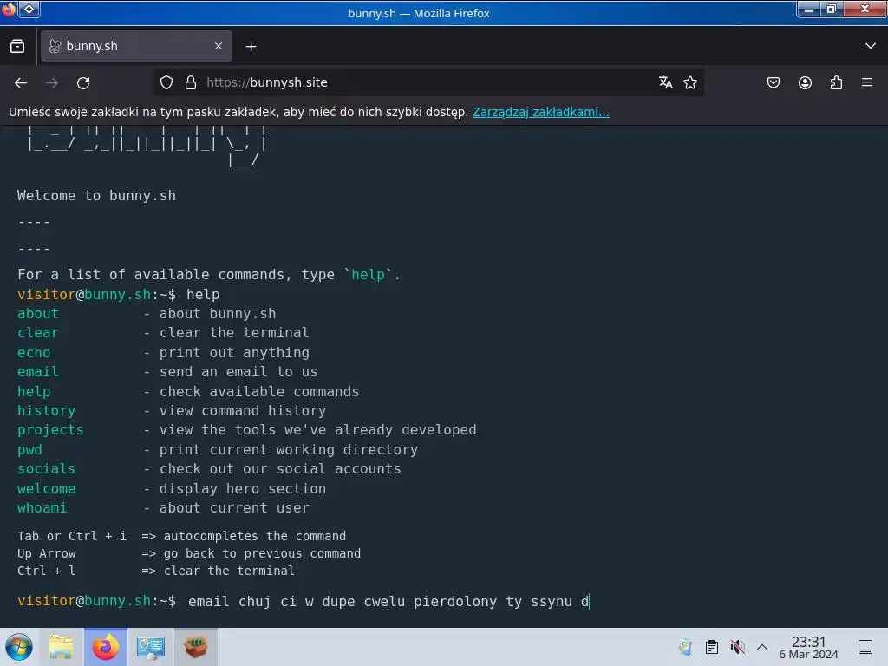
Task: Open the clipboard tray icon
Action: click(712, 647)
